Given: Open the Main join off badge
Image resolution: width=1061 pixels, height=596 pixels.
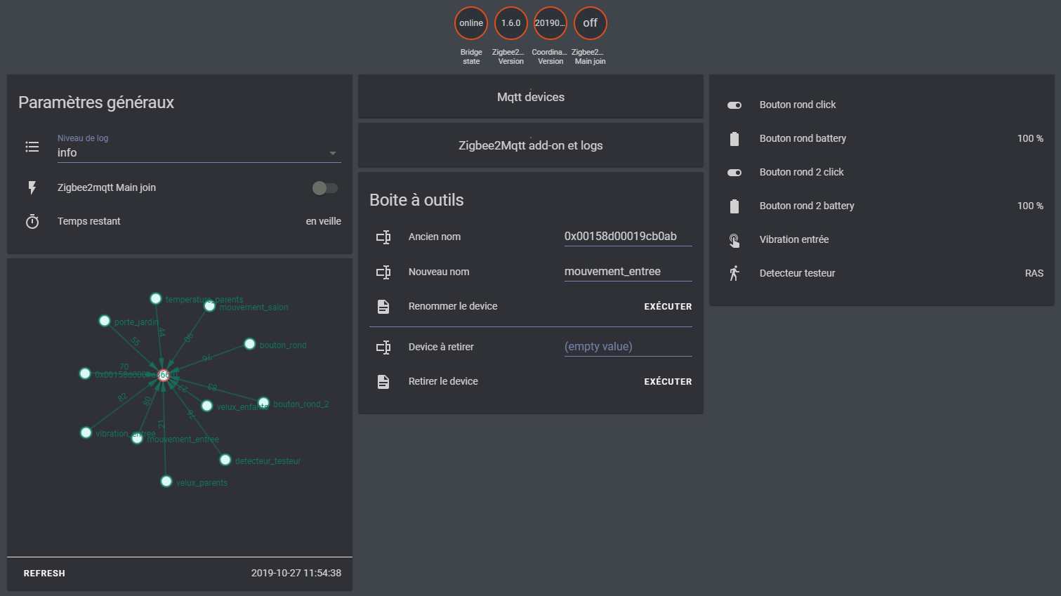Looking at the screenshot, I should tap(591, 23).
